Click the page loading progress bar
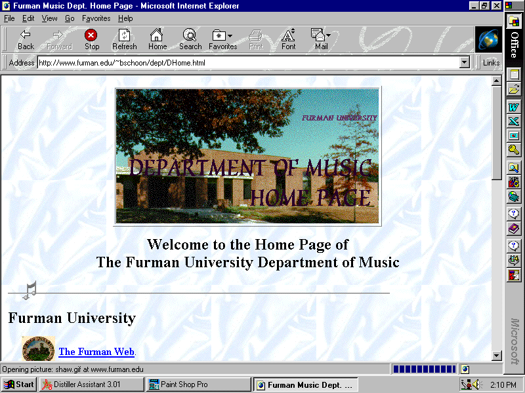 [424, 369]
